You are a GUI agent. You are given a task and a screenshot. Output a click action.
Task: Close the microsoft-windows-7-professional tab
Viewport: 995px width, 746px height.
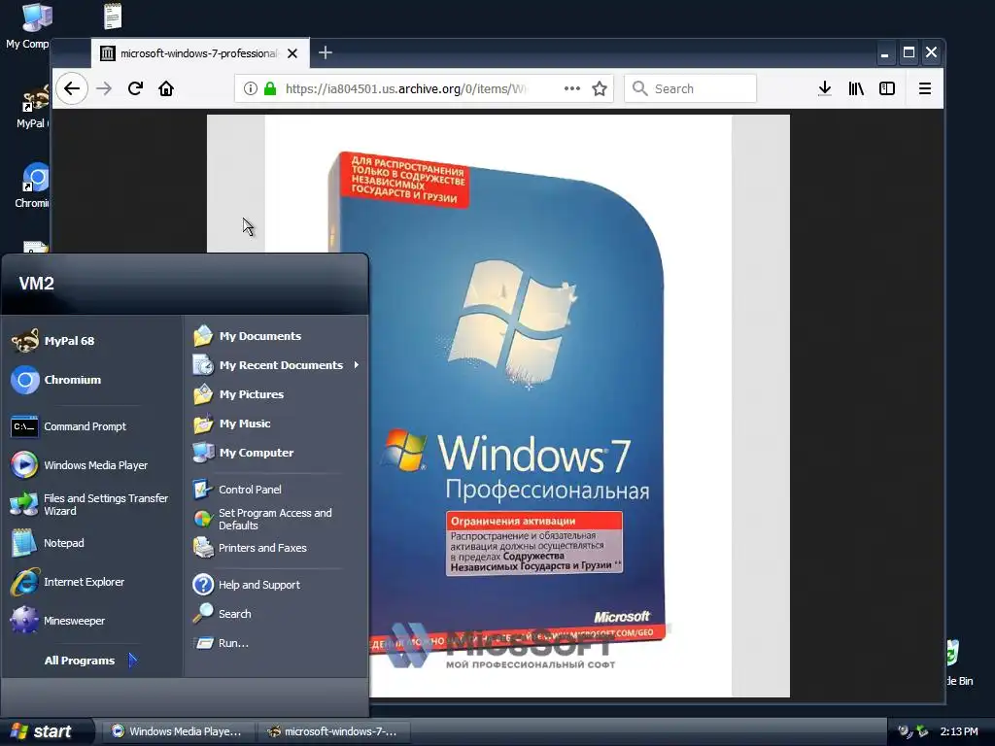(x=292, y=53)
